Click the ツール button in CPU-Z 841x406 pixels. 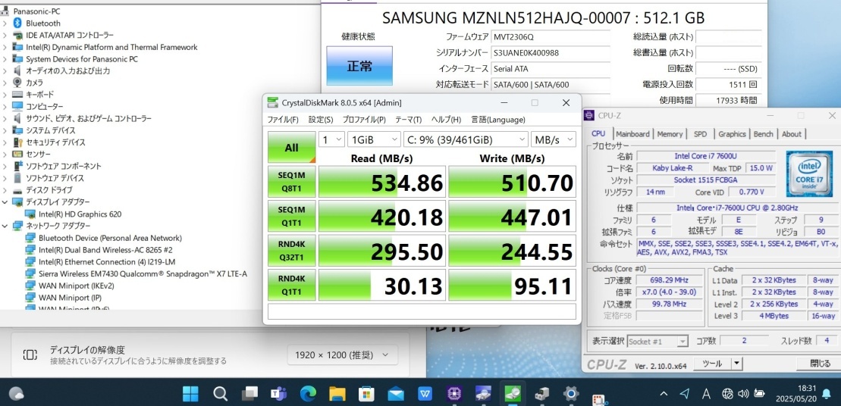[712, 364]
